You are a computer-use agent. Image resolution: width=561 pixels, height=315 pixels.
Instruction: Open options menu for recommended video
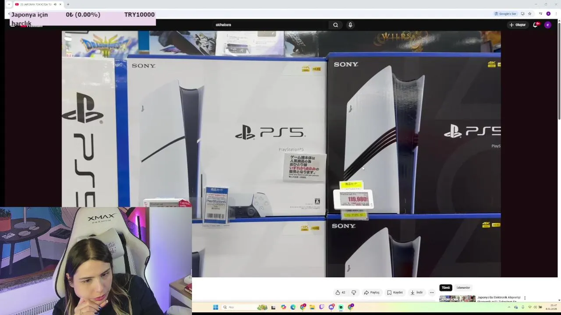(525, 298)
